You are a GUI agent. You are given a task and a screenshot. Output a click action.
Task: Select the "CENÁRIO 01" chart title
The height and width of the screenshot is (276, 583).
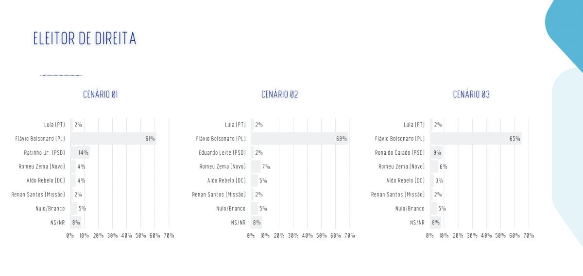pos(101,95)
